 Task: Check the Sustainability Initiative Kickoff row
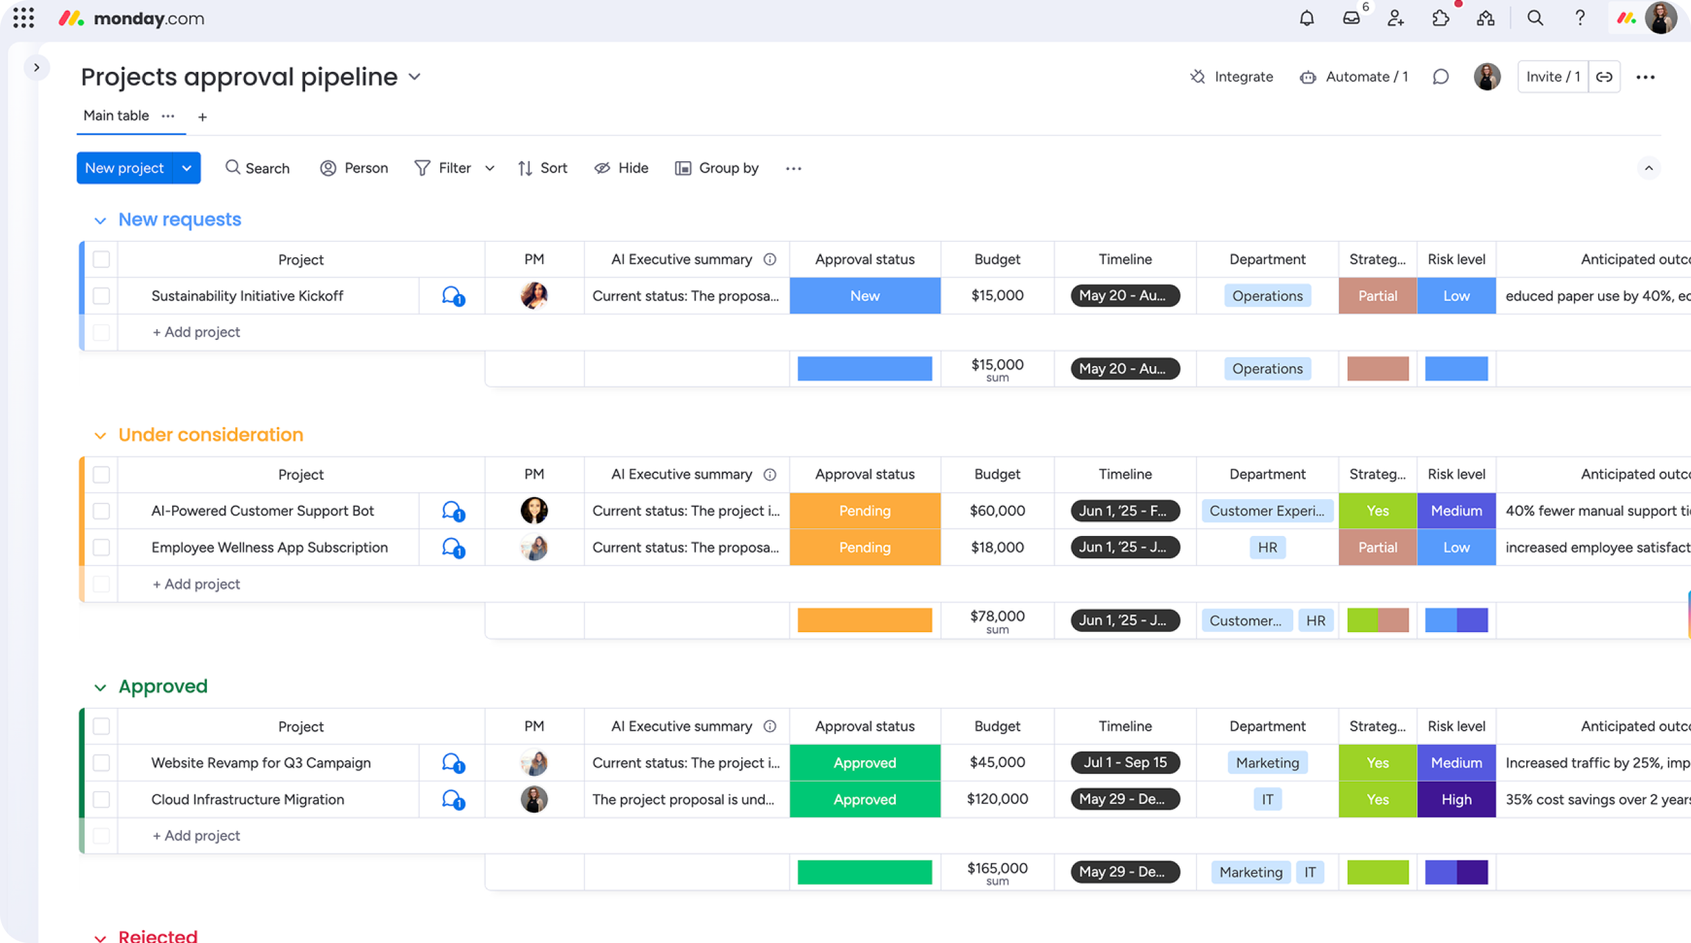101,296
